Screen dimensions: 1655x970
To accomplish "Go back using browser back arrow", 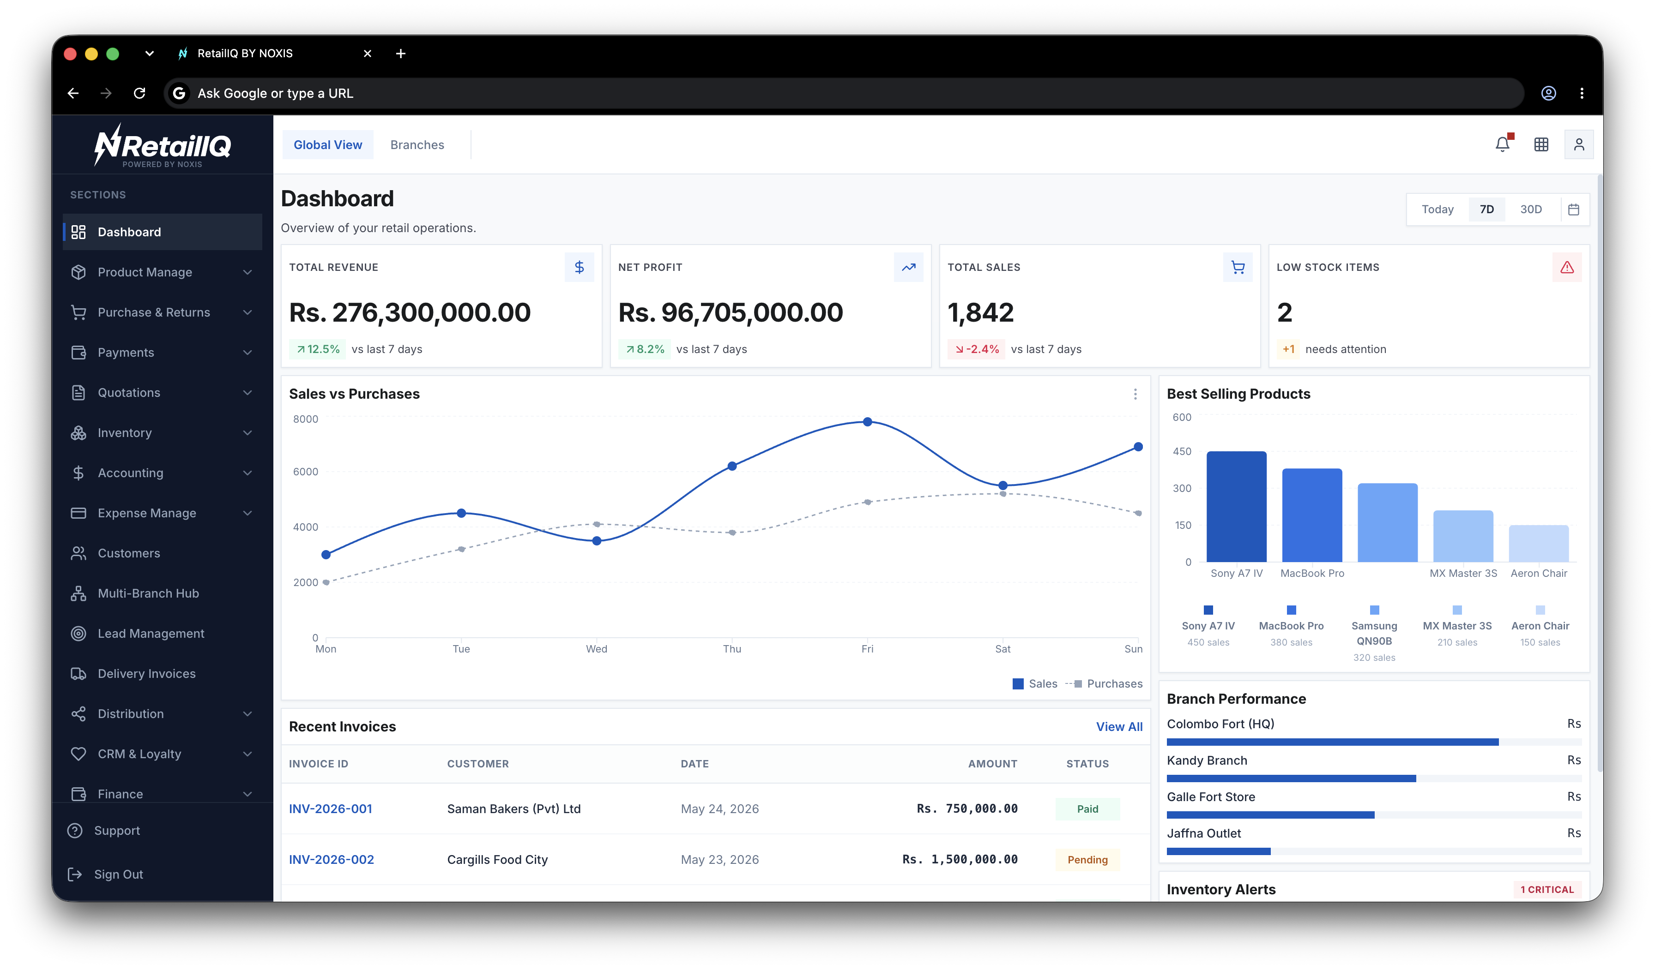I will tap(73, 93).
